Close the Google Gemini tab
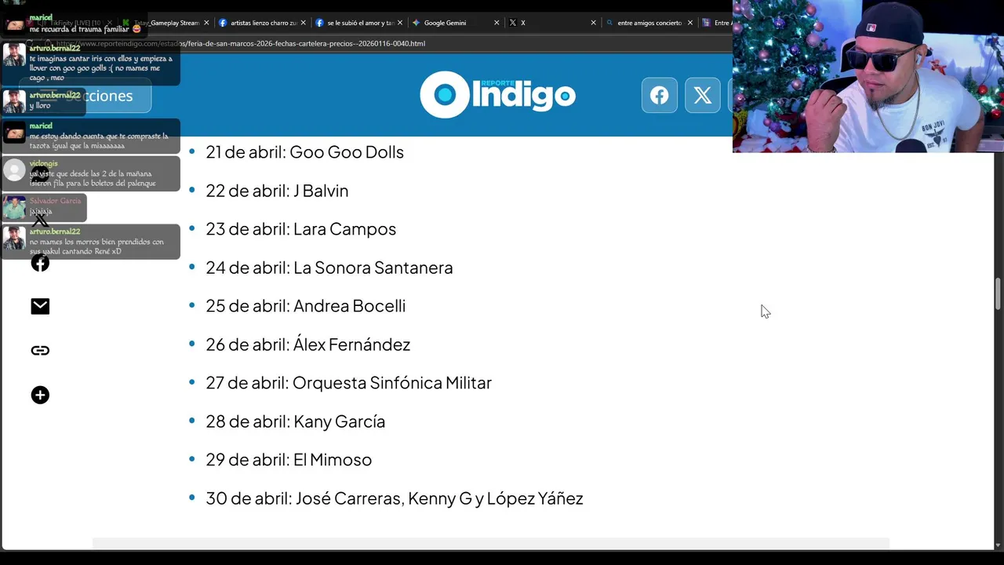1004x565 pixels. point(497,23)
